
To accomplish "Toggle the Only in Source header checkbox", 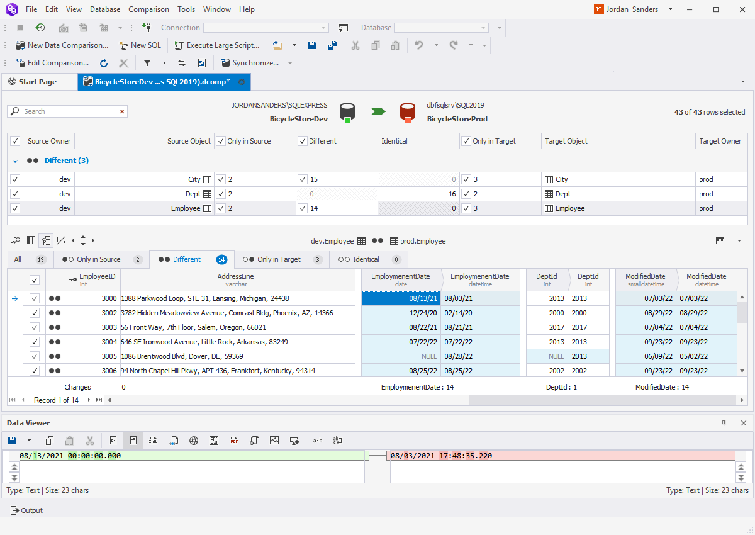I will pos(221,141).
